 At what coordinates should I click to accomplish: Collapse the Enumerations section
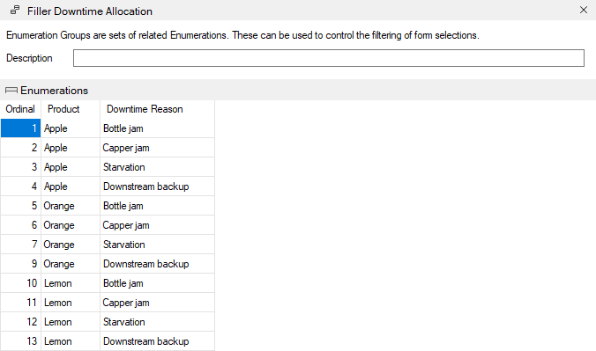[11, 91]
